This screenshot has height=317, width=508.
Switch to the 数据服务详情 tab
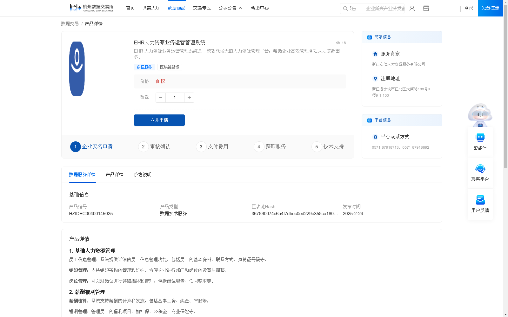(x=82, y=175)
